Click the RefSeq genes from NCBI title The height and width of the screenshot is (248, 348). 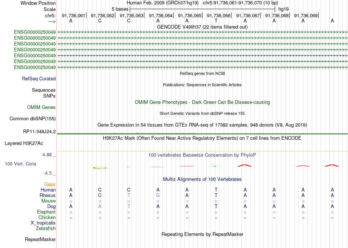click(202, 73)
